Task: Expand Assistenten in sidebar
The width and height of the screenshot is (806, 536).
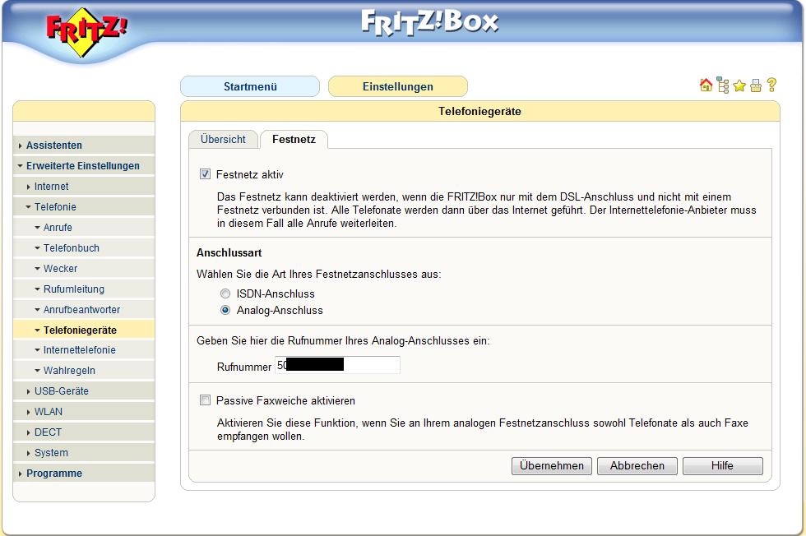Action: coord(84,145)
